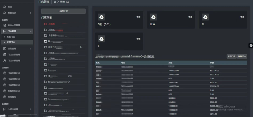Viewport: 253px width, 117px height.
Task: Click the balance cell 98260.00
Action: 214,110
